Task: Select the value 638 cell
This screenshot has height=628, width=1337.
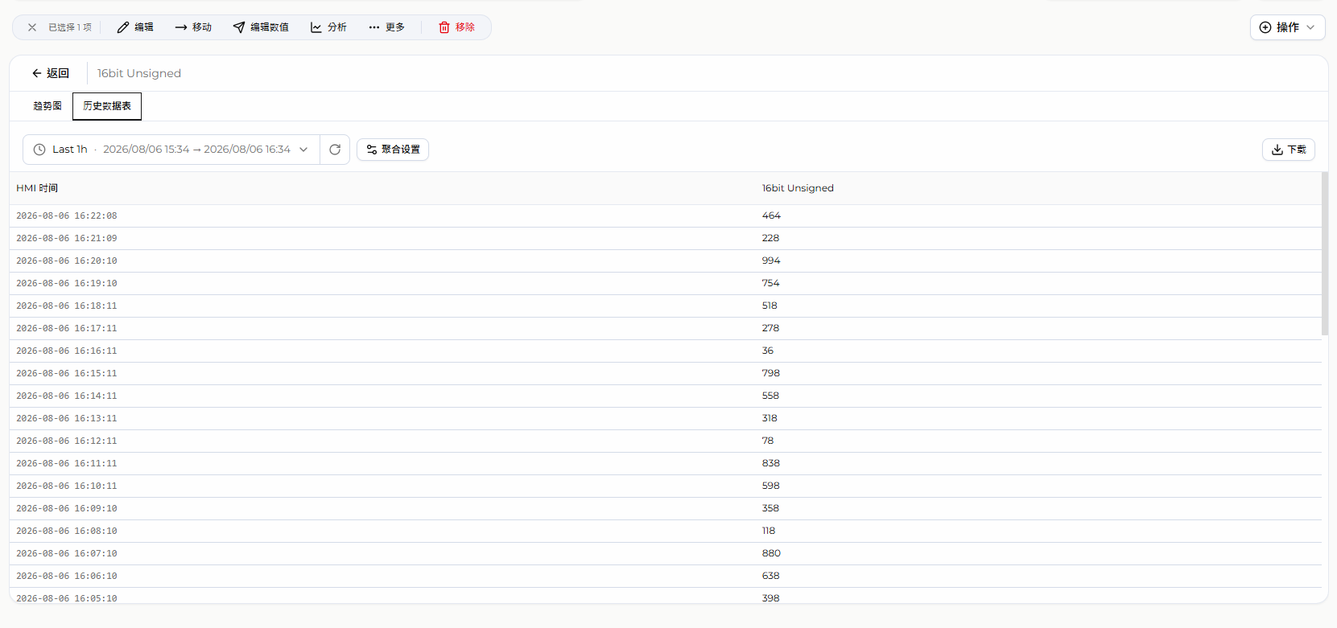Action: click(x=770, y=576)
